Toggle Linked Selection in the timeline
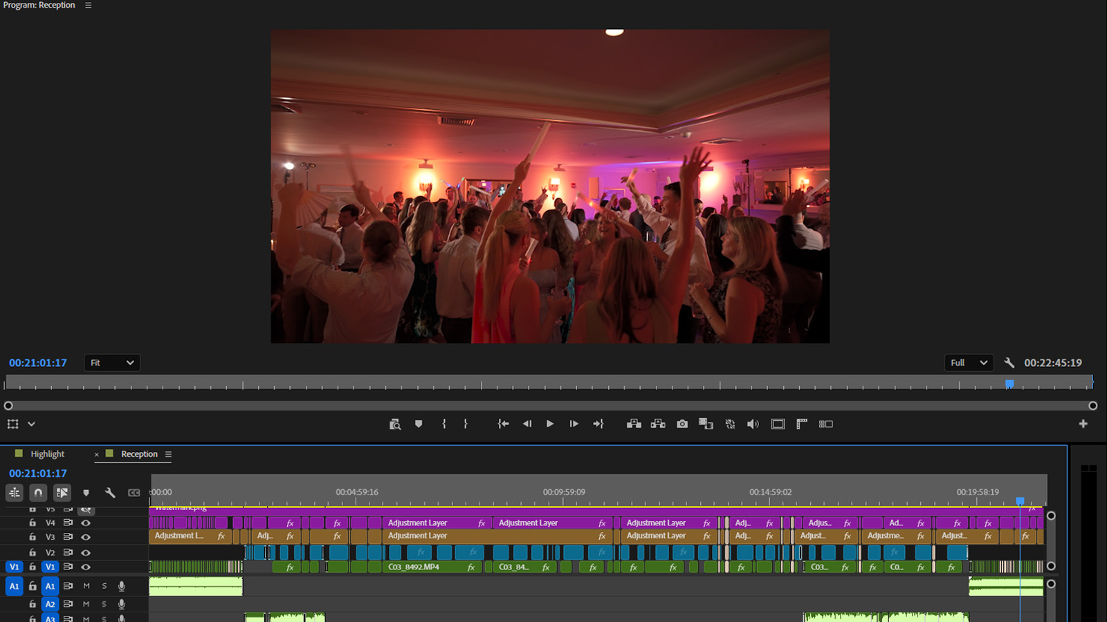1107x622 pixels. pos(62,493)
